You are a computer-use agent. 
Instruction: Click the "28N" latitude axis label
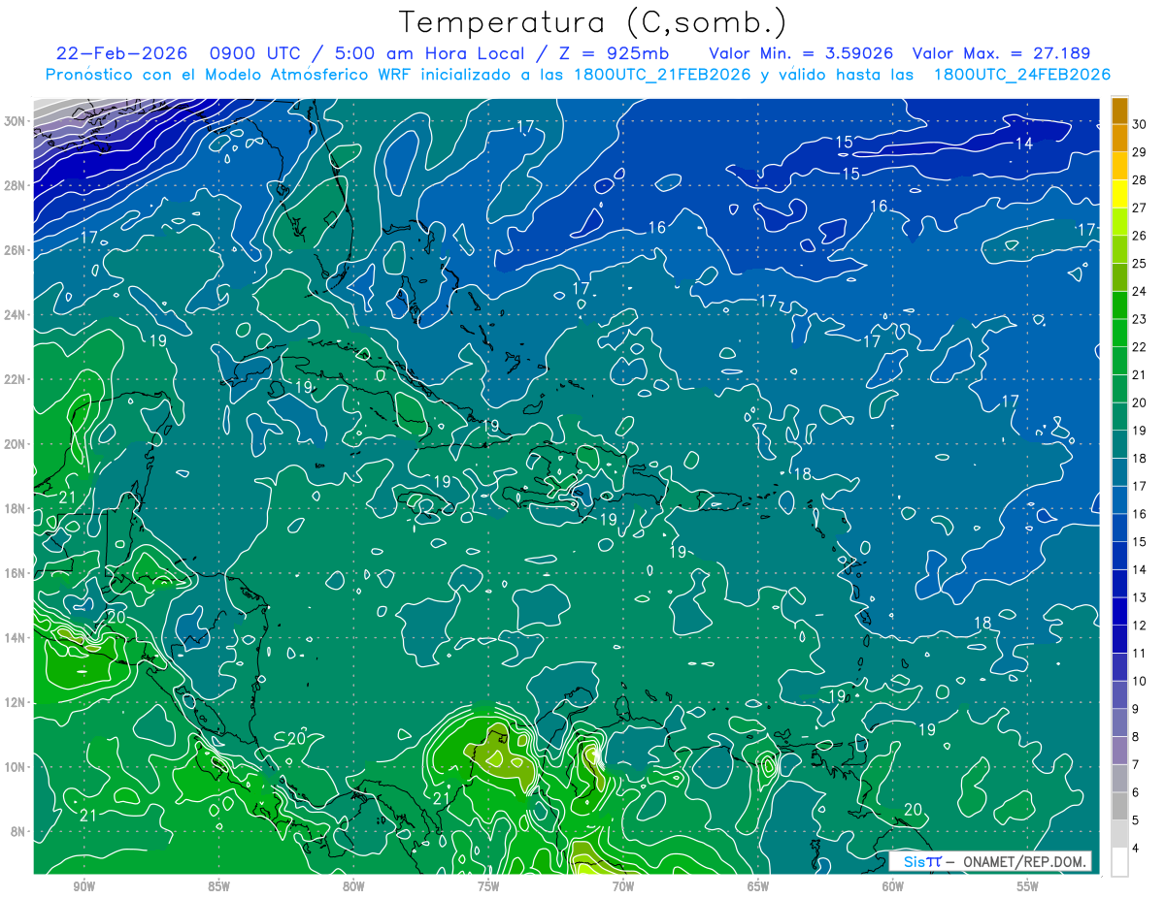click(16, 185)
